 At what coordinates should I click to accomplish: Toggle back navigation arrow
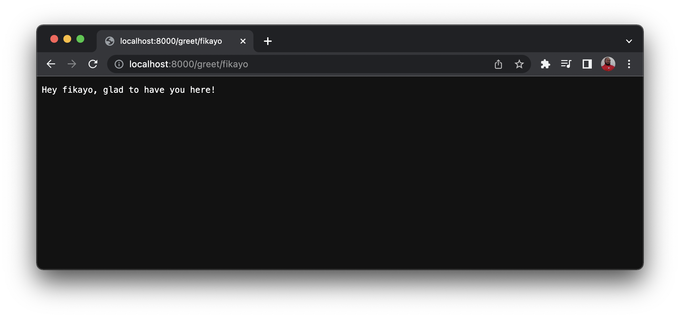click(x=51, y=64)
